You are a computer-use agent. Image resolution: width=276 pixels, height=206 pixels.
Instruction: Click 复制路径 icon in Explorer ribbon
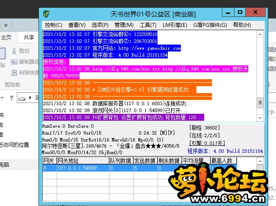click(14, 62)
